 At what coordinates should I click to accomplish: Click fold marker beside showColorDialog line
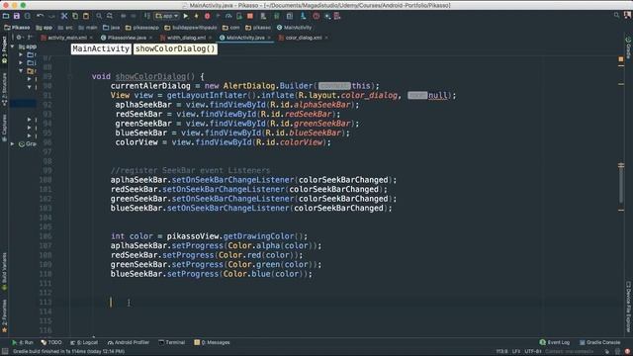(69, 76)
